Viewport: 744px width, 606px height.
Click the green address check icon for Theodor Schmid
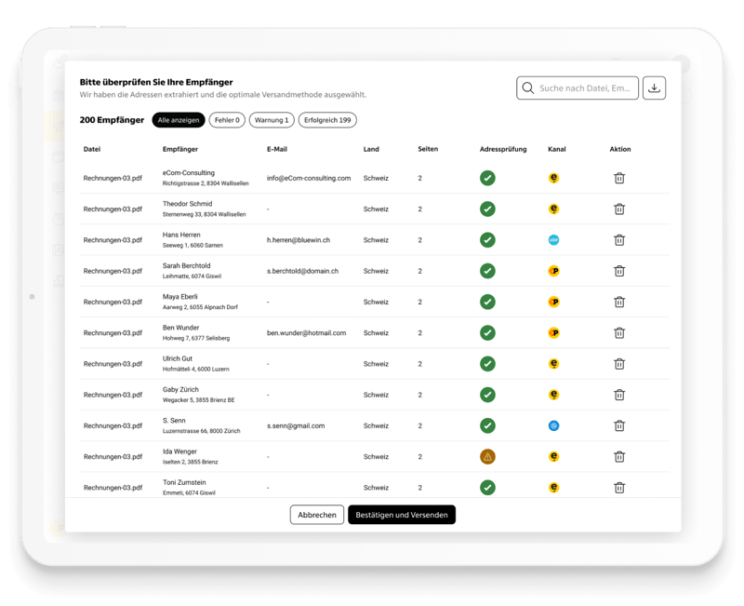click(488, 209)
